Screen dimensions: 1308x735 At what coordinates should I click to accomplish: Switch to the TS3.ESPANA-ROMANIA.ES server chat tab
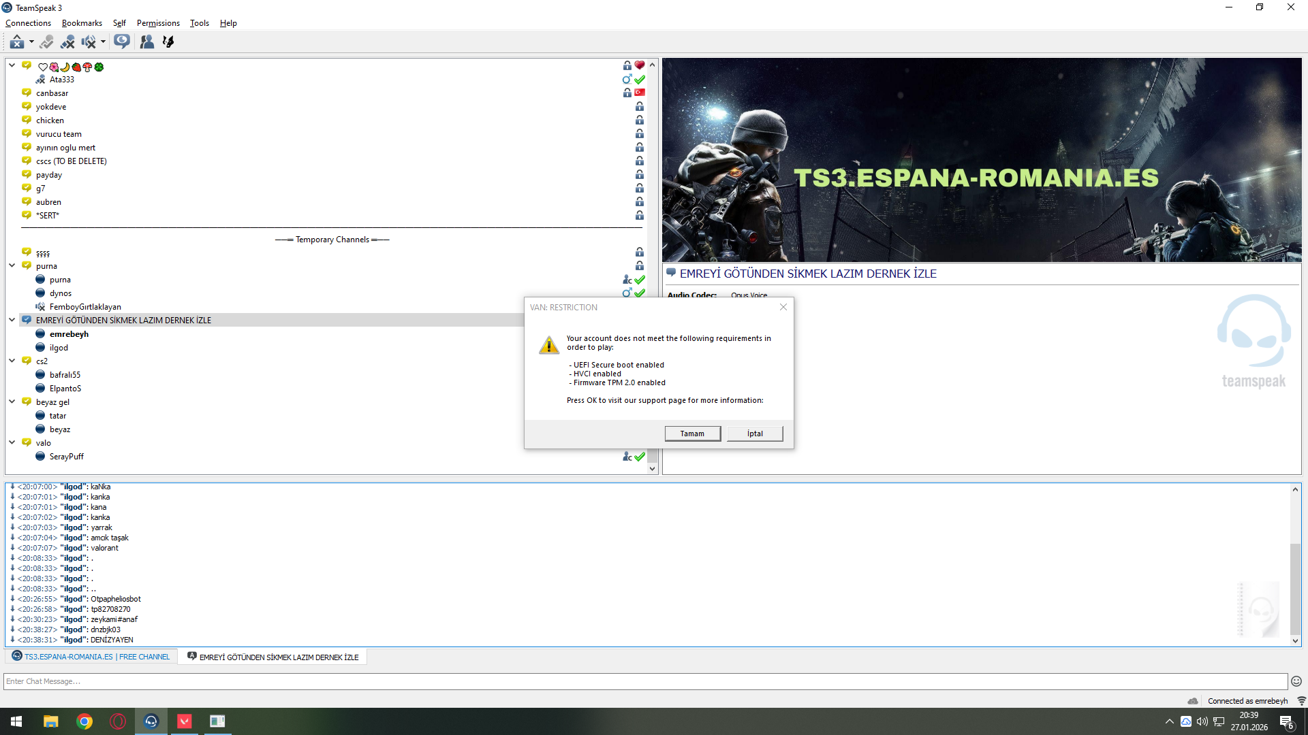pyautogui.click(x=91, y=657)
